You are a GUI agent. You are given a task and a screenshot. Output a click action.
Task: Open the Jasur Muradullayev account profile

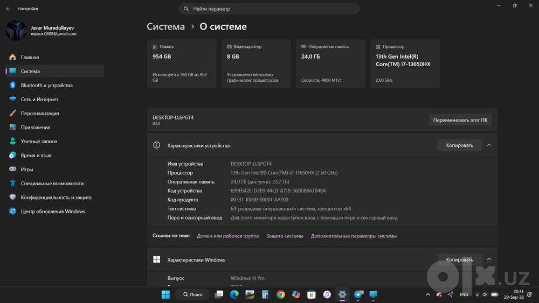tap(42, 30)
